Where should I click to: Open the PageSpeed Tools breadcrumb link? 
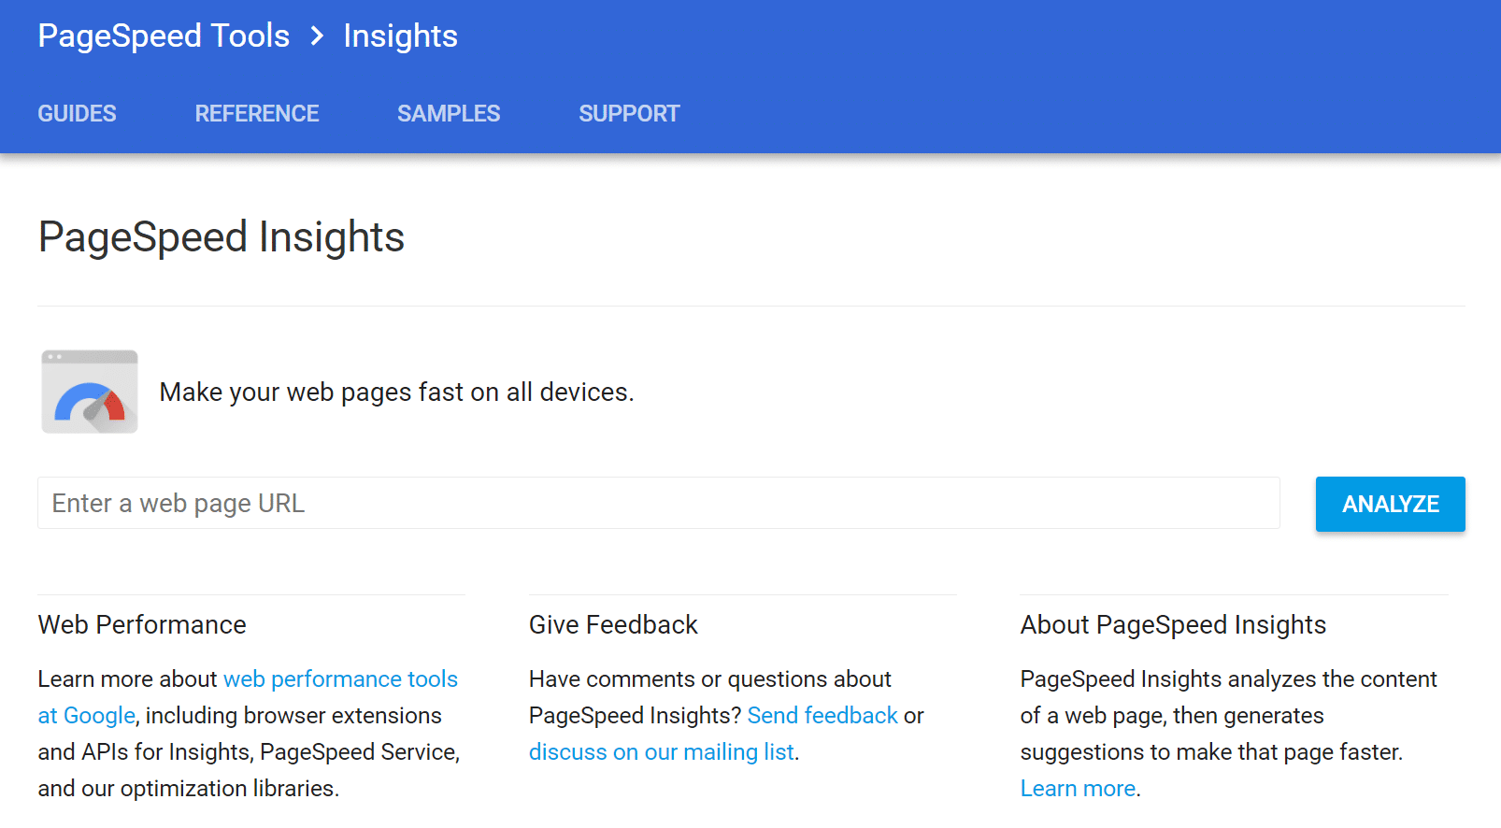(x=163, y=36)
